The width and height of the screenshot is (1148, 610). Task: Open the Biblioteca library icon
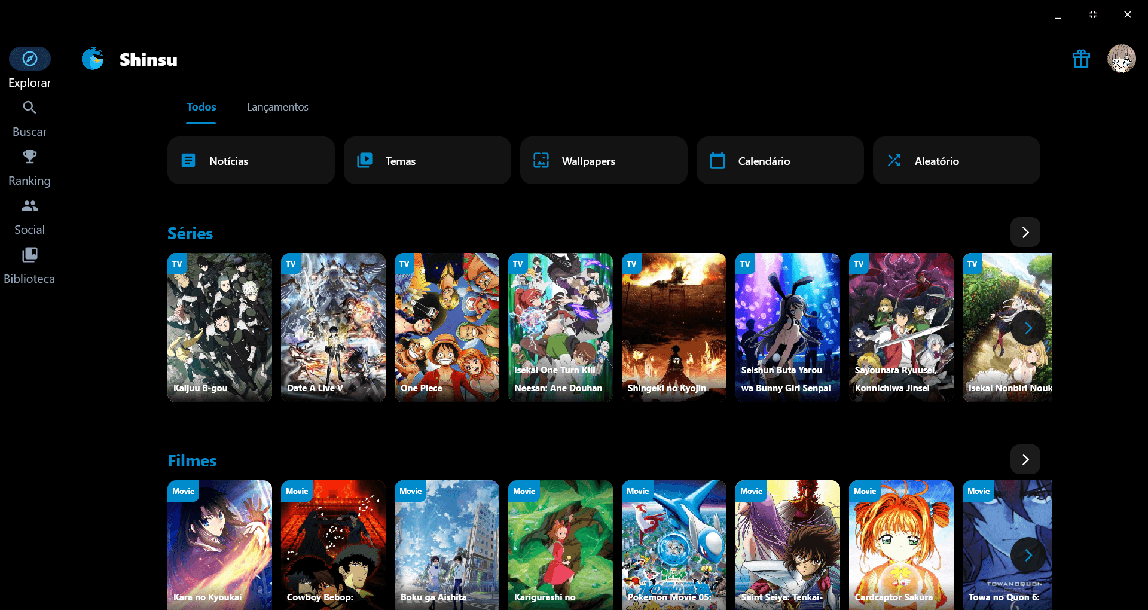30,255
